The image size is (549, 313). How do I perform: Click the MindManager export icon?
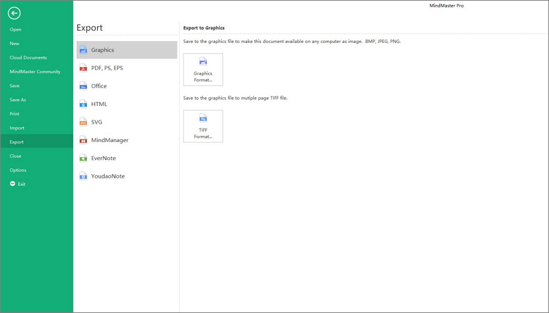(x=84, y=140)
